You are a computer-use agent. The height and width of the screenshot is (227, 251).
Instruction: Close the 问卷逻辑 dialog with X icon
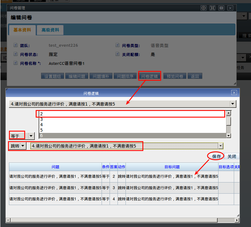coord(234,93)
